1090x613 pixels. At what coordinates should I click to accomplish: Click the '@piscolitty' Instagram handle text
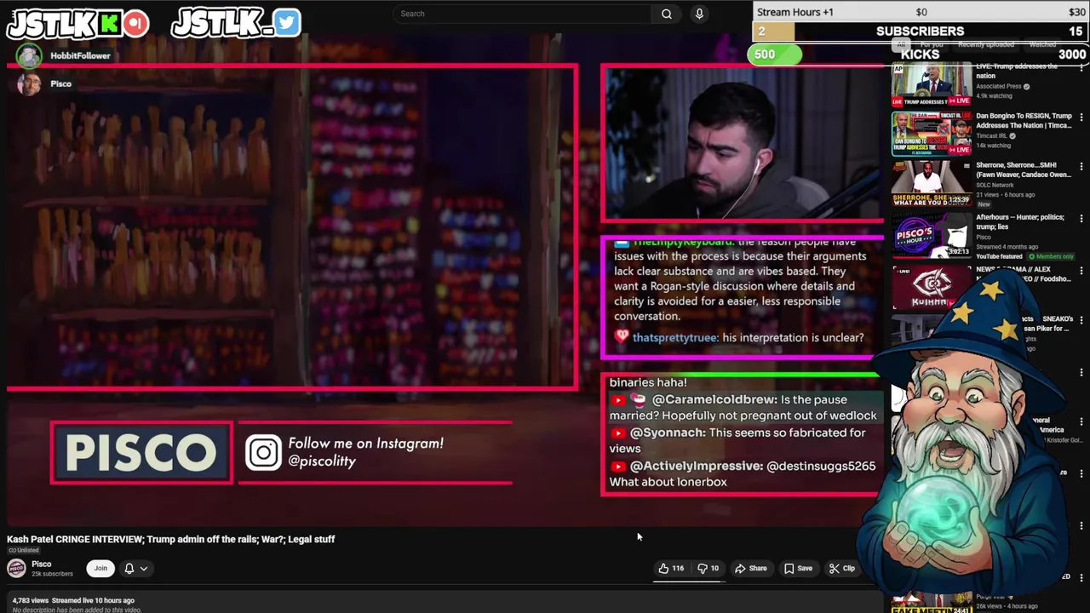click(x=321, y=461)
